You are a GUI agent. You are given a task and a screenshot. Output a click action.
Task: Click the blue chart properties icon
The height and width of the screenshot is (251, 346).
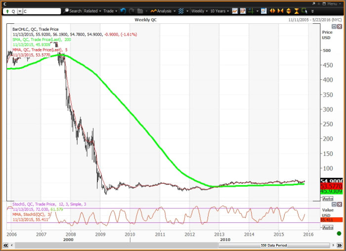(x=263, y=11)
